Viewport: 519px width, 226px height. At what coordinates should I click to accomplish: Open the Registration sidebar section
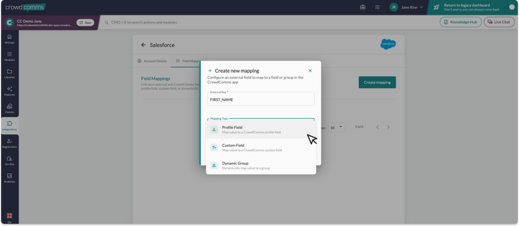pyautogui.click(x=9, y=143)
